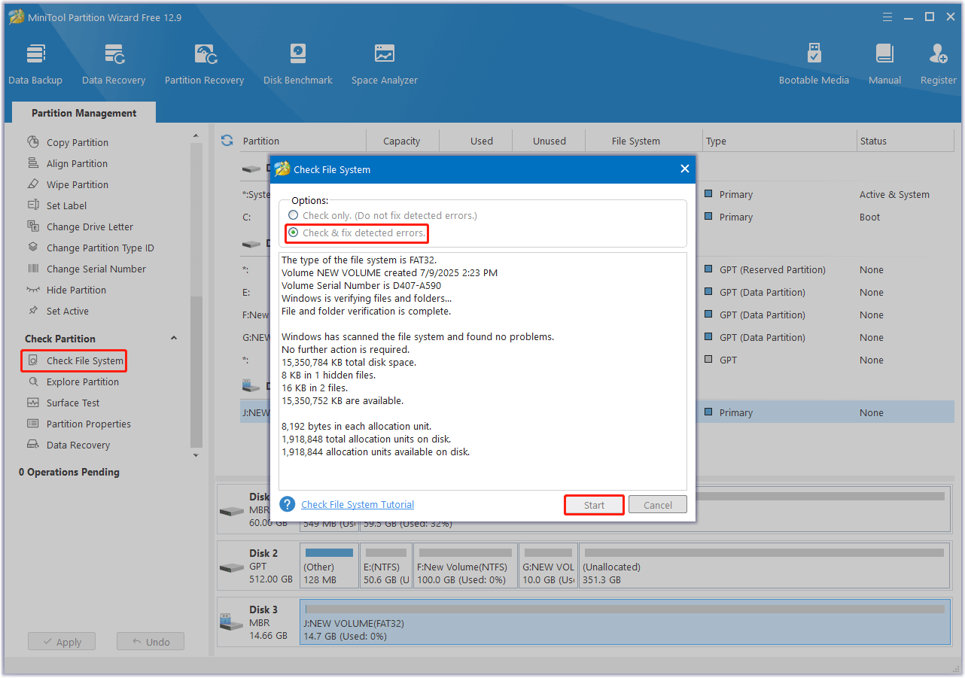Viewport: 965px width, 678px height.
Task: Sort by the Used column header
Action: click(x=482, y=141)
